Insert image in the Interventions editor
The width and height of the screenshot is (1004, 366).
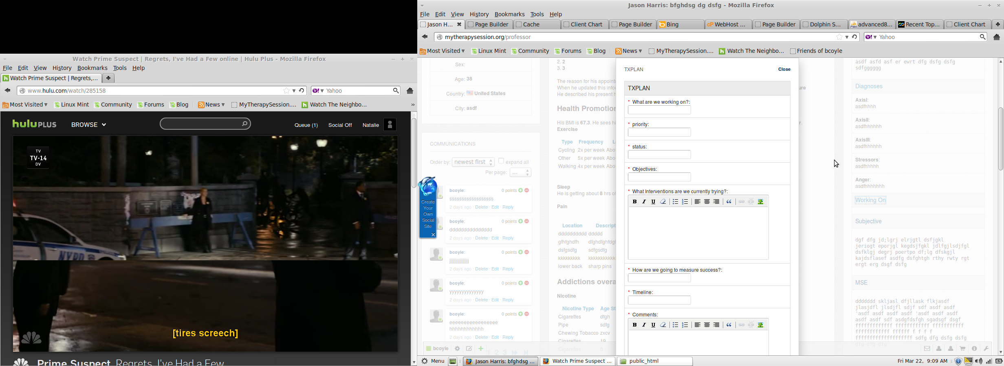(x=761, y=202)
